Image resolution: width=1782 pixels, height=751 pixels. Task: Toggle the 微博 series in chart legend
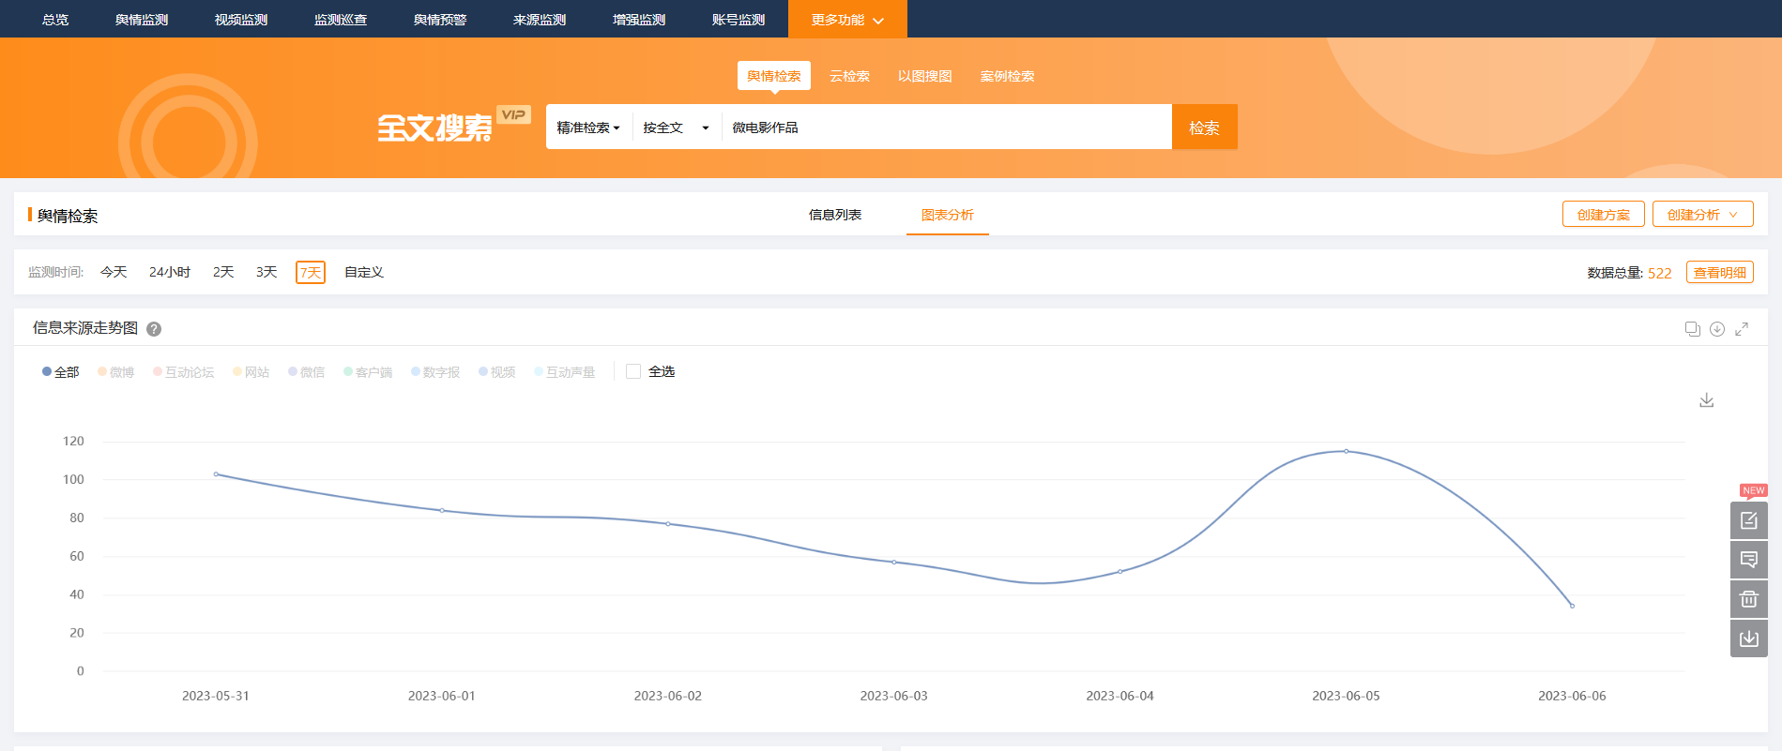coord(116,372)
